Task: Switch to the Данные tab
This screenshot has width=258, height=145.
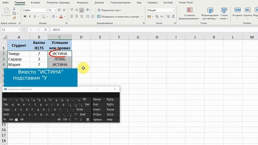Action: coord(99,2)
